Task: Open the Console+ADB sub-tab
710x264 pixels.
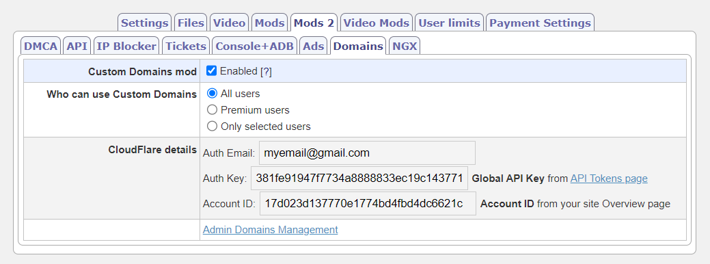Action: (x=254, y=46)
